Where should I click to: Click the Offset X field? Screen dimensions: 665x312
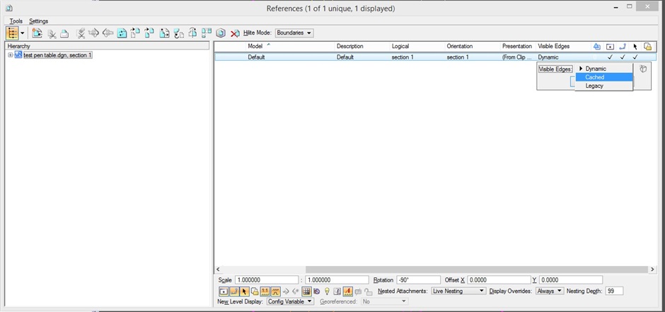[499, 279]
